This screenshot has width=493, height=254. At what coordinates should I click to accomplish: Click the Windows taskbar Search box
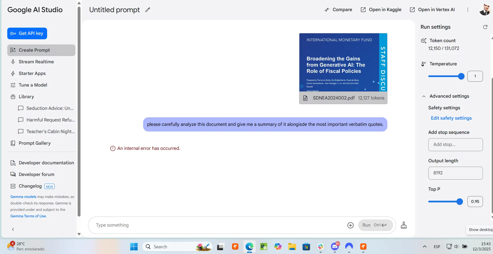coord(177,247)
